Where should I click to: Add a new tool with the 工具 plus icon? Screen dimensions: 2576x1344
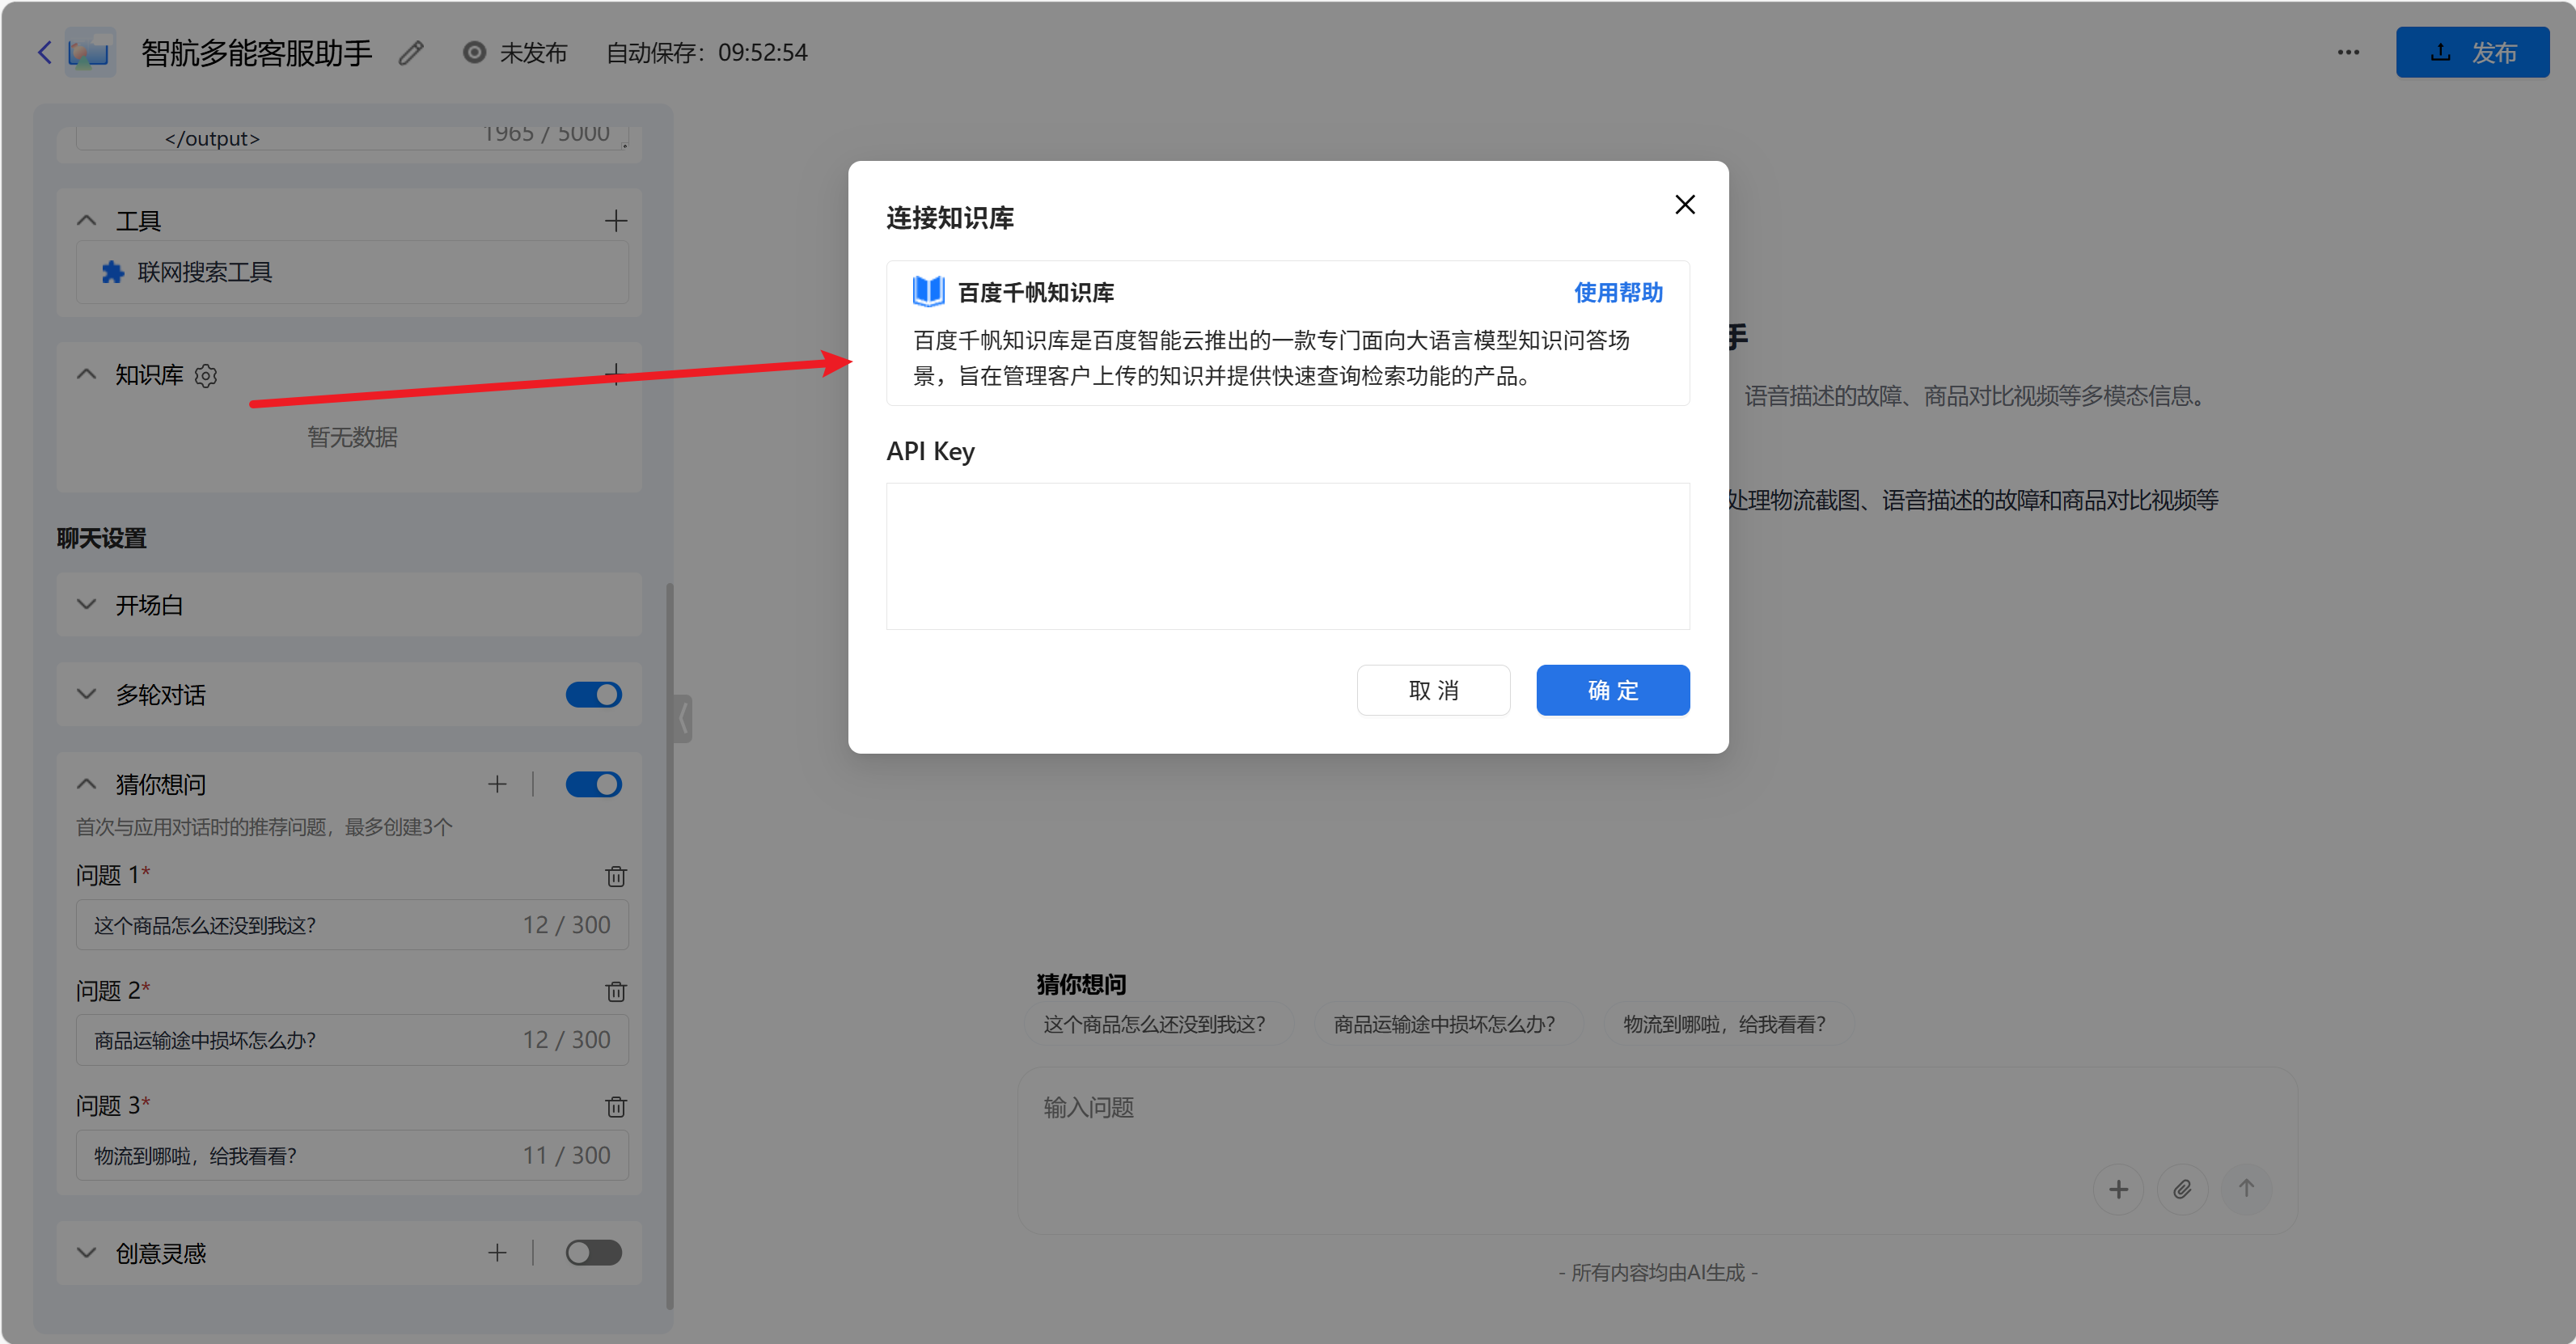[616, 220]
